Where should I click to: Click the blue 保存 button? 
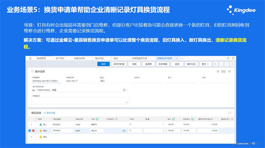103,64
